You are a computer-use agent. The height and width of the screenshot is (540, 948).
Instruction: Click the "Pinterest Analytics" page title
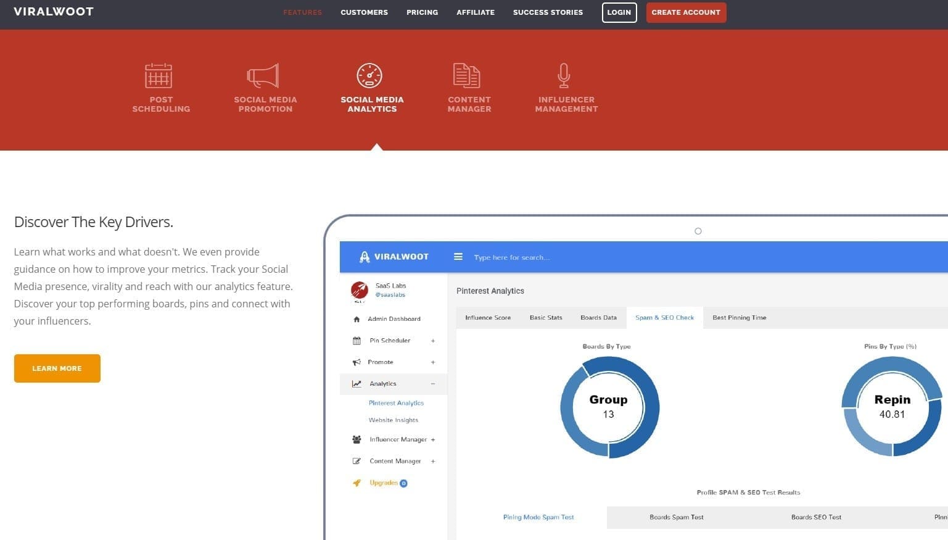coord(490,291)
